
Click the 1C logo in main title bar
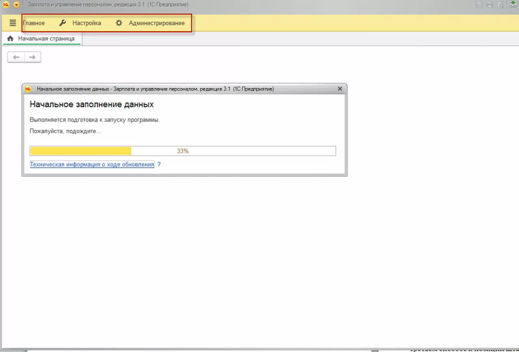pos(6,4)
